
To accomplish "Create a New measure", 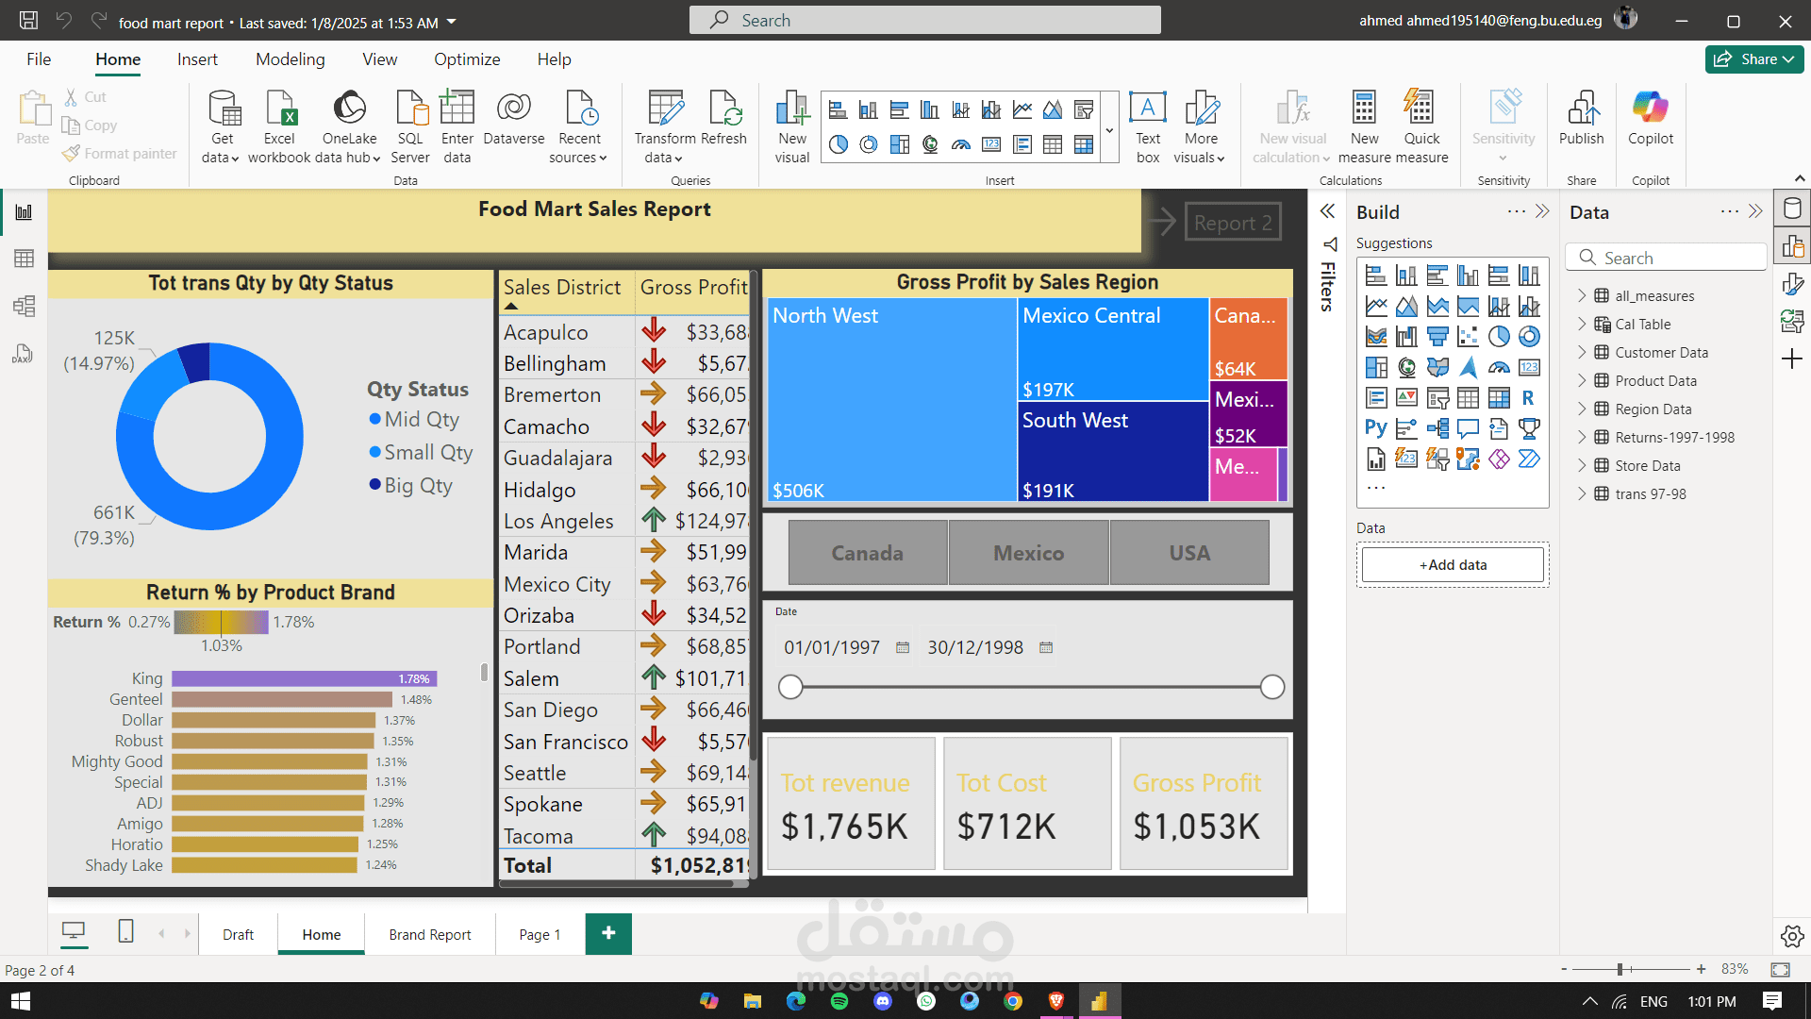I will click(1364, 127).
